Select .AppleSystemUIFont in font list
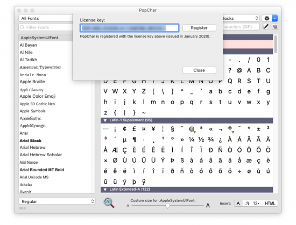The image size is (296, 225). [46, 38]
